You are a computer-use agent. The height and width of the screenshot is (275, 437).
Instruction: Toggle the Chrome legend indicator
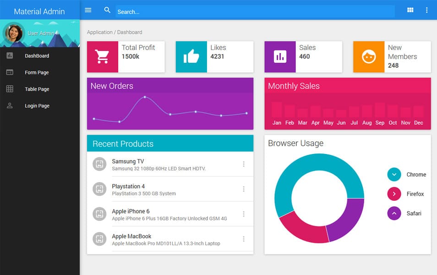(x=393, y=174)
